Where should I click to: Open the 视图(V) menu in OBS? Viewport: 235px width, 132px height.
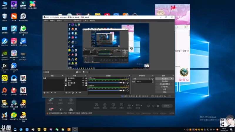[59, 21]
